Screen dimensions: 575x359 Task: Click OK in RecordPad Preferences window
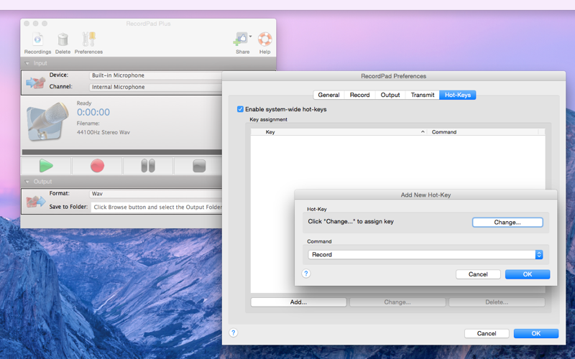click(536, 333)
